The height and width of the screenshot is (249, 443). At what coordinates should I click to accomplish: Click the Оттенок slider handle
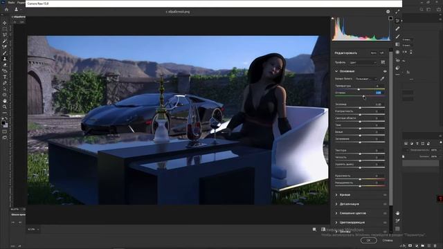pos(363,96)
